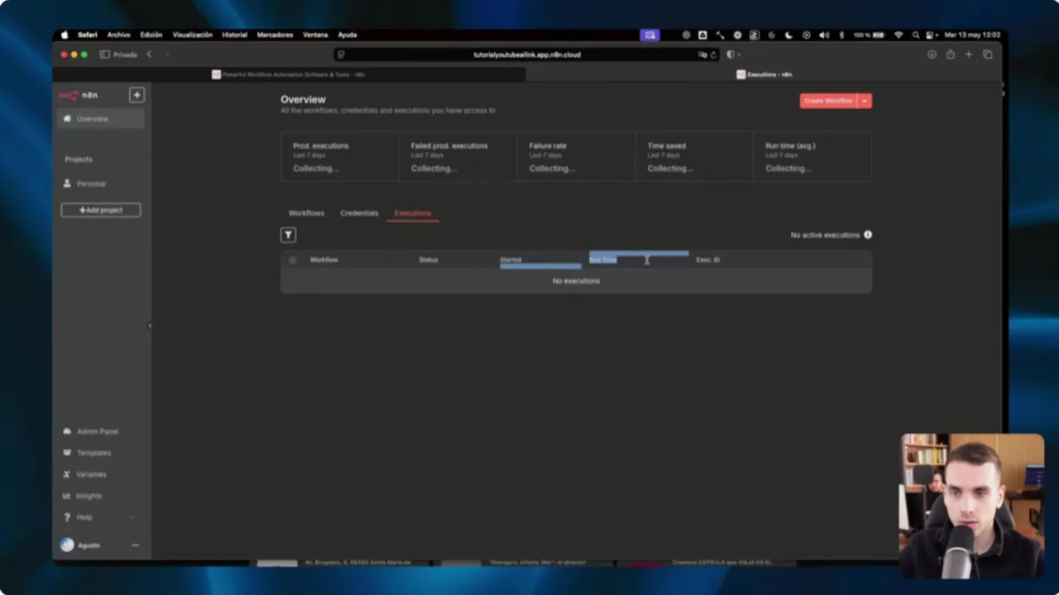1059x595 pixels.
Task: Open the Archivo menu
Action: click(118, 35)
